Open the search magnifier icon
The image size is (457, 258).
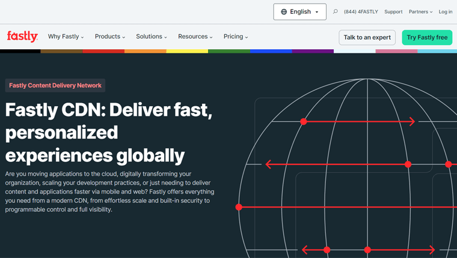click(x=336, y=11)
